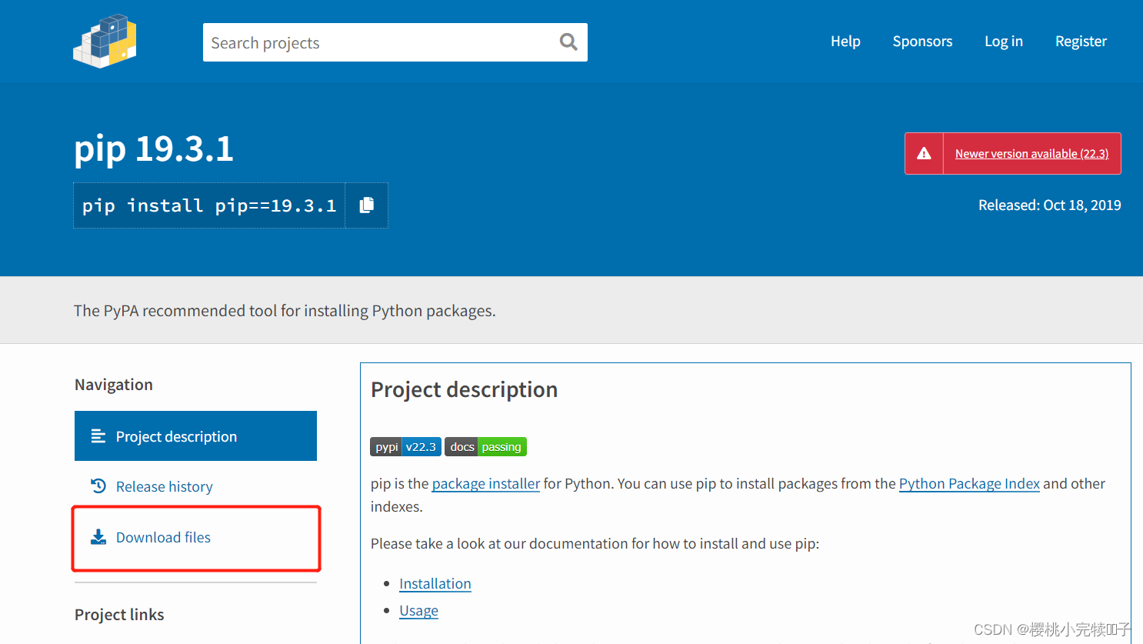1143x644 pixels.
Task: Click the Project links heading
Action: (x=119, y=615)
